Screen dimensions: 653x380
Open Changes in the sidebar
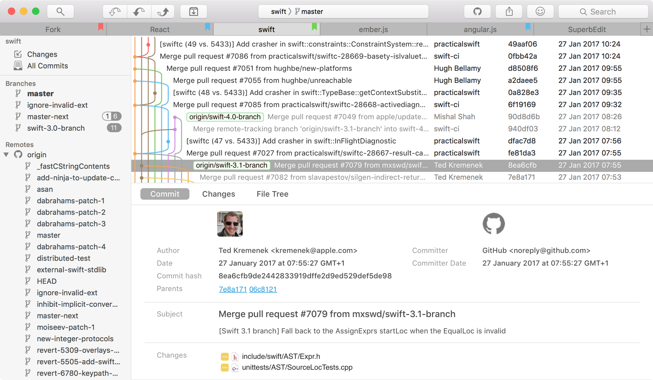pos(42,54)
